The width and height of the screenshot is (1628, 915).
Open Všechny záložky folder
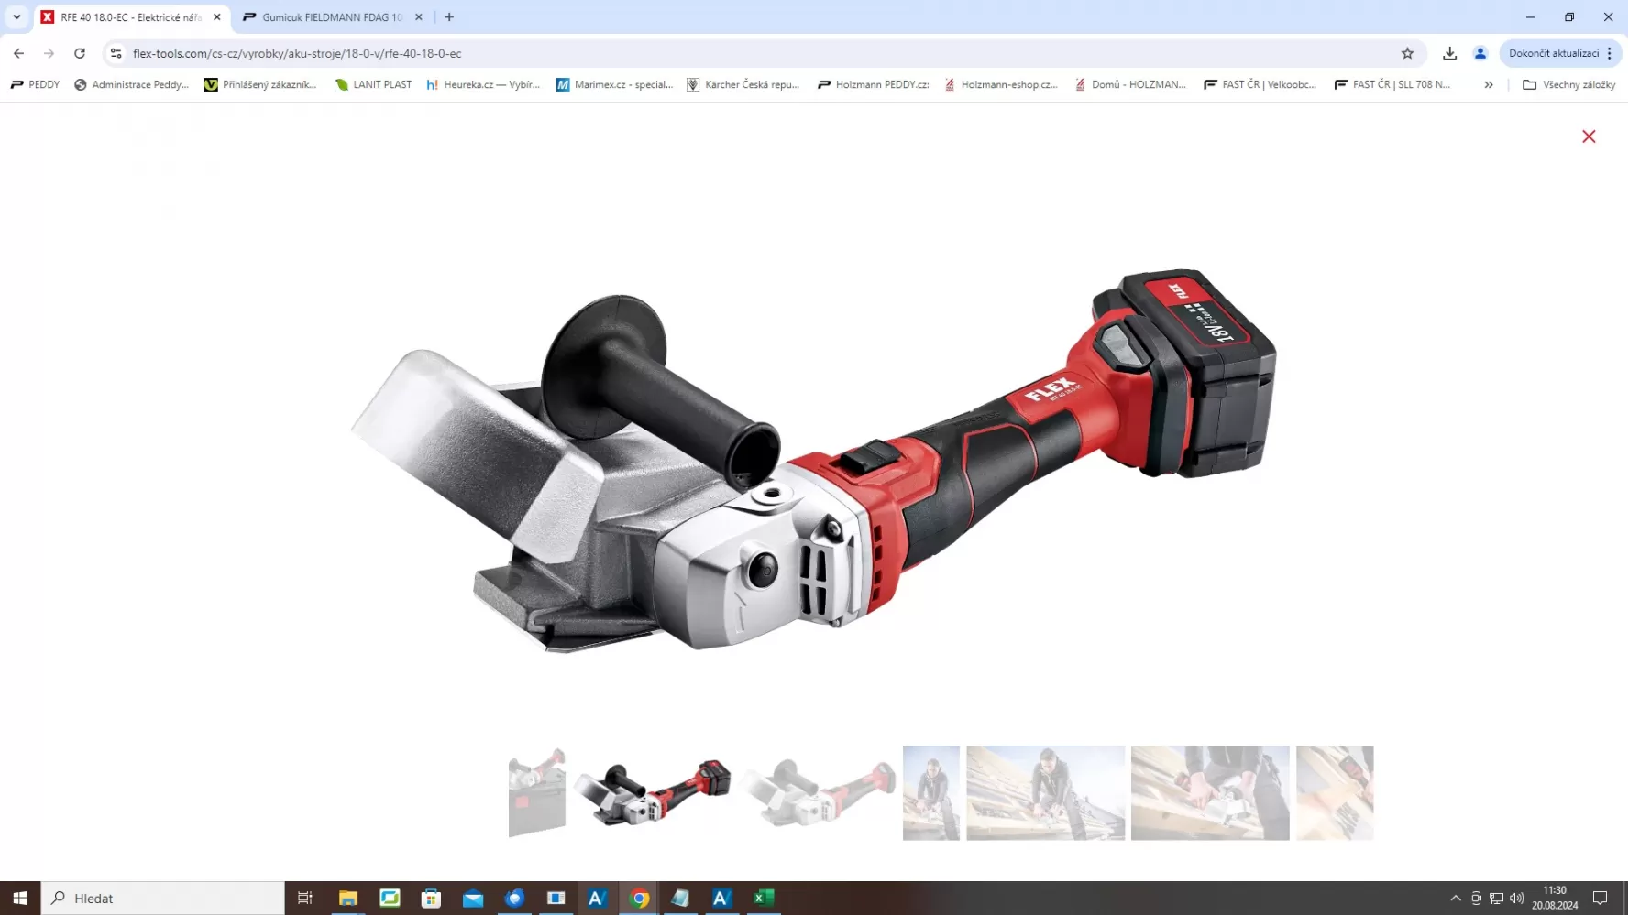1568,84
